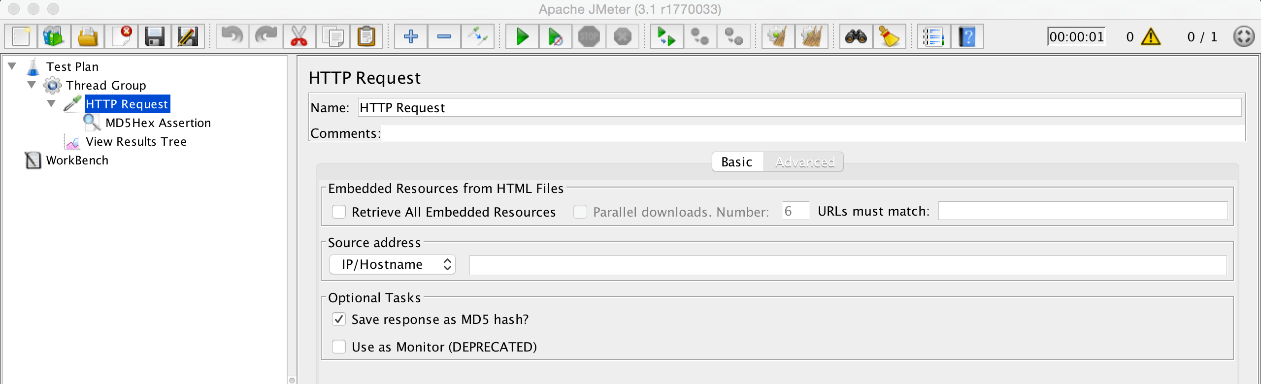1261x384 pixels.
Task: Select View Results Tree item
Action: pos(136,141)
